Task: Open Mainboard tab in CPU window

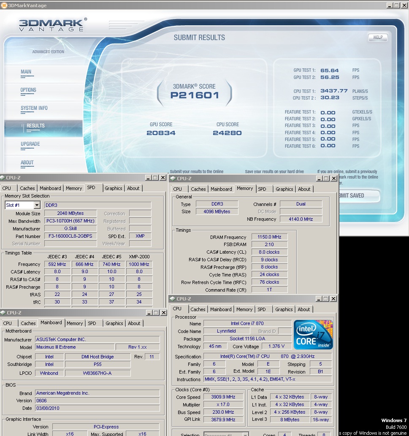Action: coord(221,309)
